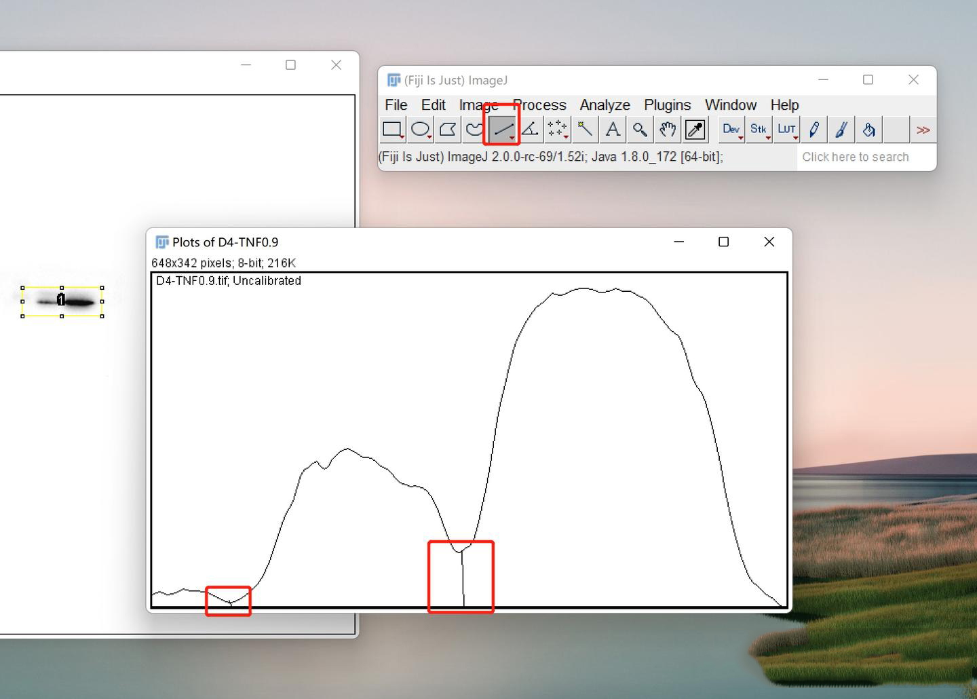Click the Color picker eyedropper tool
Screen dimensions: 977x699
[695, 130]
